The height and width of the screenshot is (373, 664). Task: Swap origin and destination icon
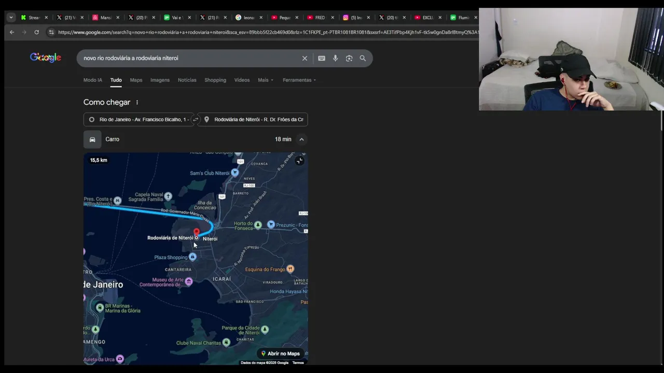tap(196, 120)
